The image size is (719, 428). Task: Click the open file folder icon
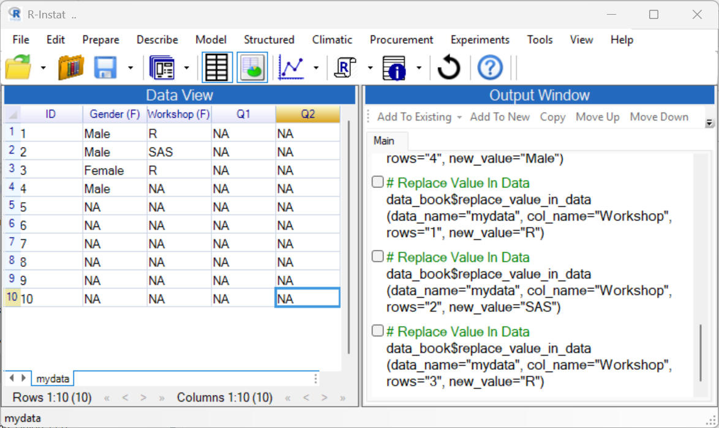coord(18,67)
